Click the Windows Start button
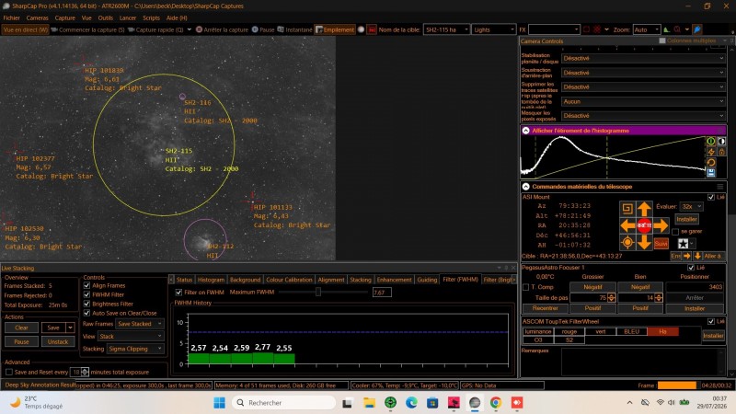The height and width of the screenshot is (414, 736). [219, 402]
